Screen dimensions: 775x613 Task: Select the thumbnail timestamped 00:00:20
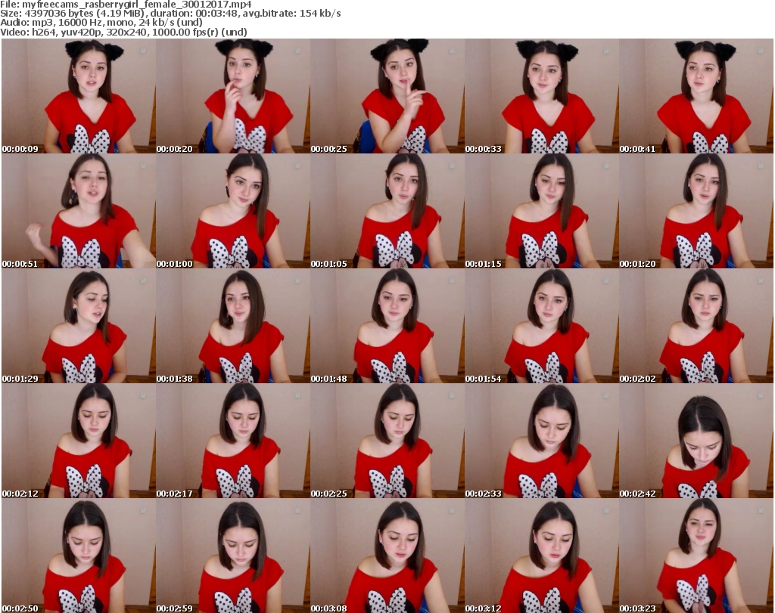click(233, 96)
